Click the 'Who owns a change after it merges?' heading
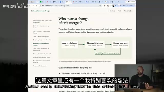 [x=74, y=21]
